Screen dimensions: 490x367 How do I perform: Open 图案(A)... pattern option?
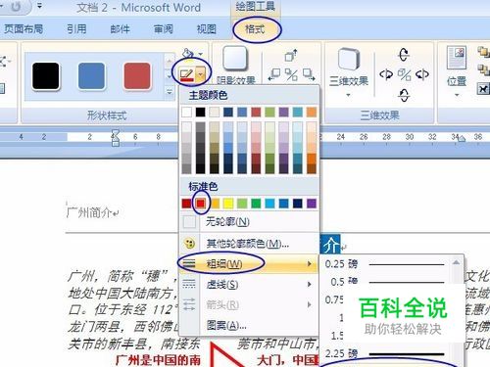click(x=249, y=325)
